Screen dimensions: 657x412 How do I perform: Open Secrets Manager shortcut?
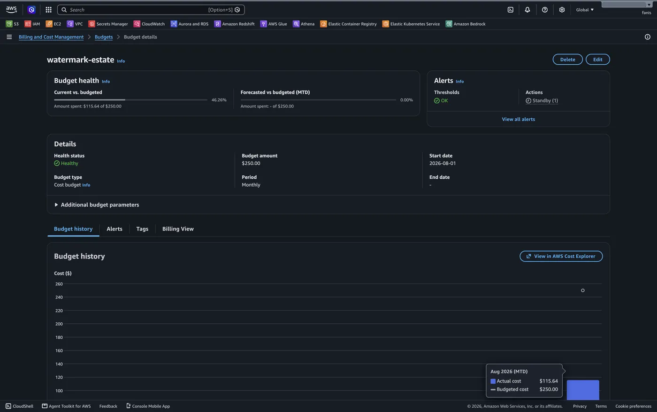(108, 24)
